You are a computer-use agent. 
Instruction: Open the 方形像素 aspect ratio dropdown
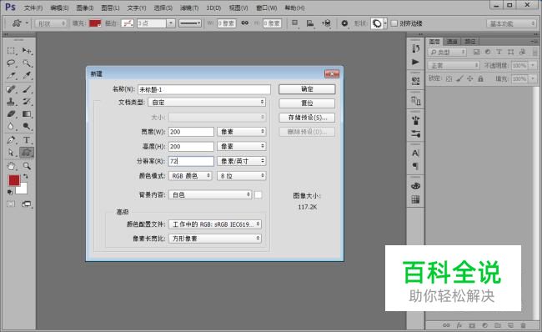tap(214, 239)
